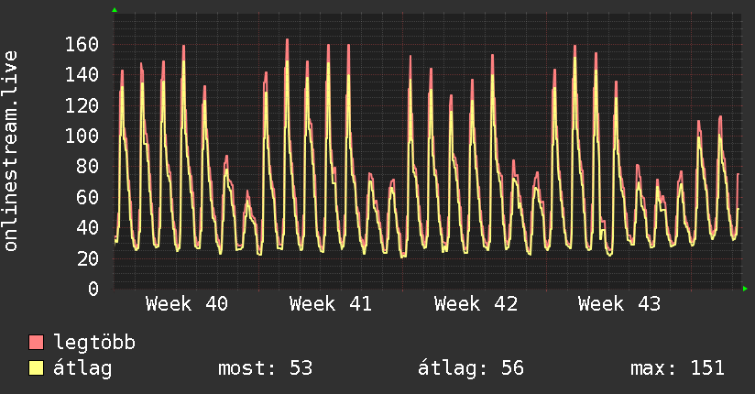Click the 60 y-axis tick label

(x=88, y=197)
